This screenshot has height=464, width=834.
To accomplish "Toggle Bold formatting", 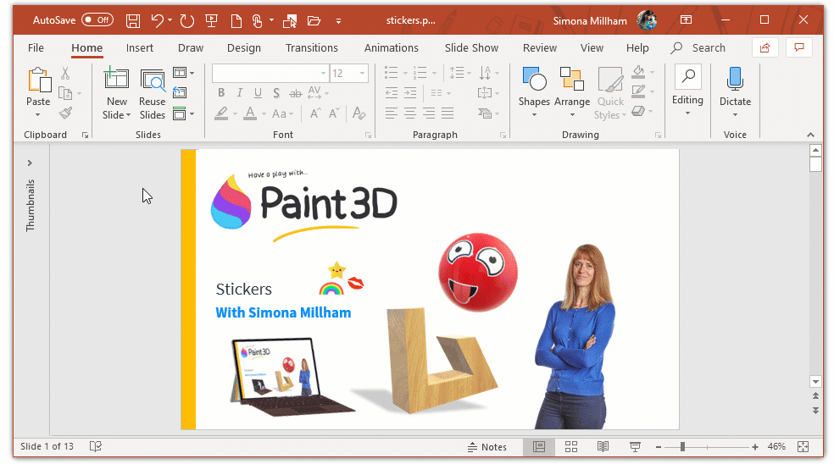I will (x=221, y=93).
